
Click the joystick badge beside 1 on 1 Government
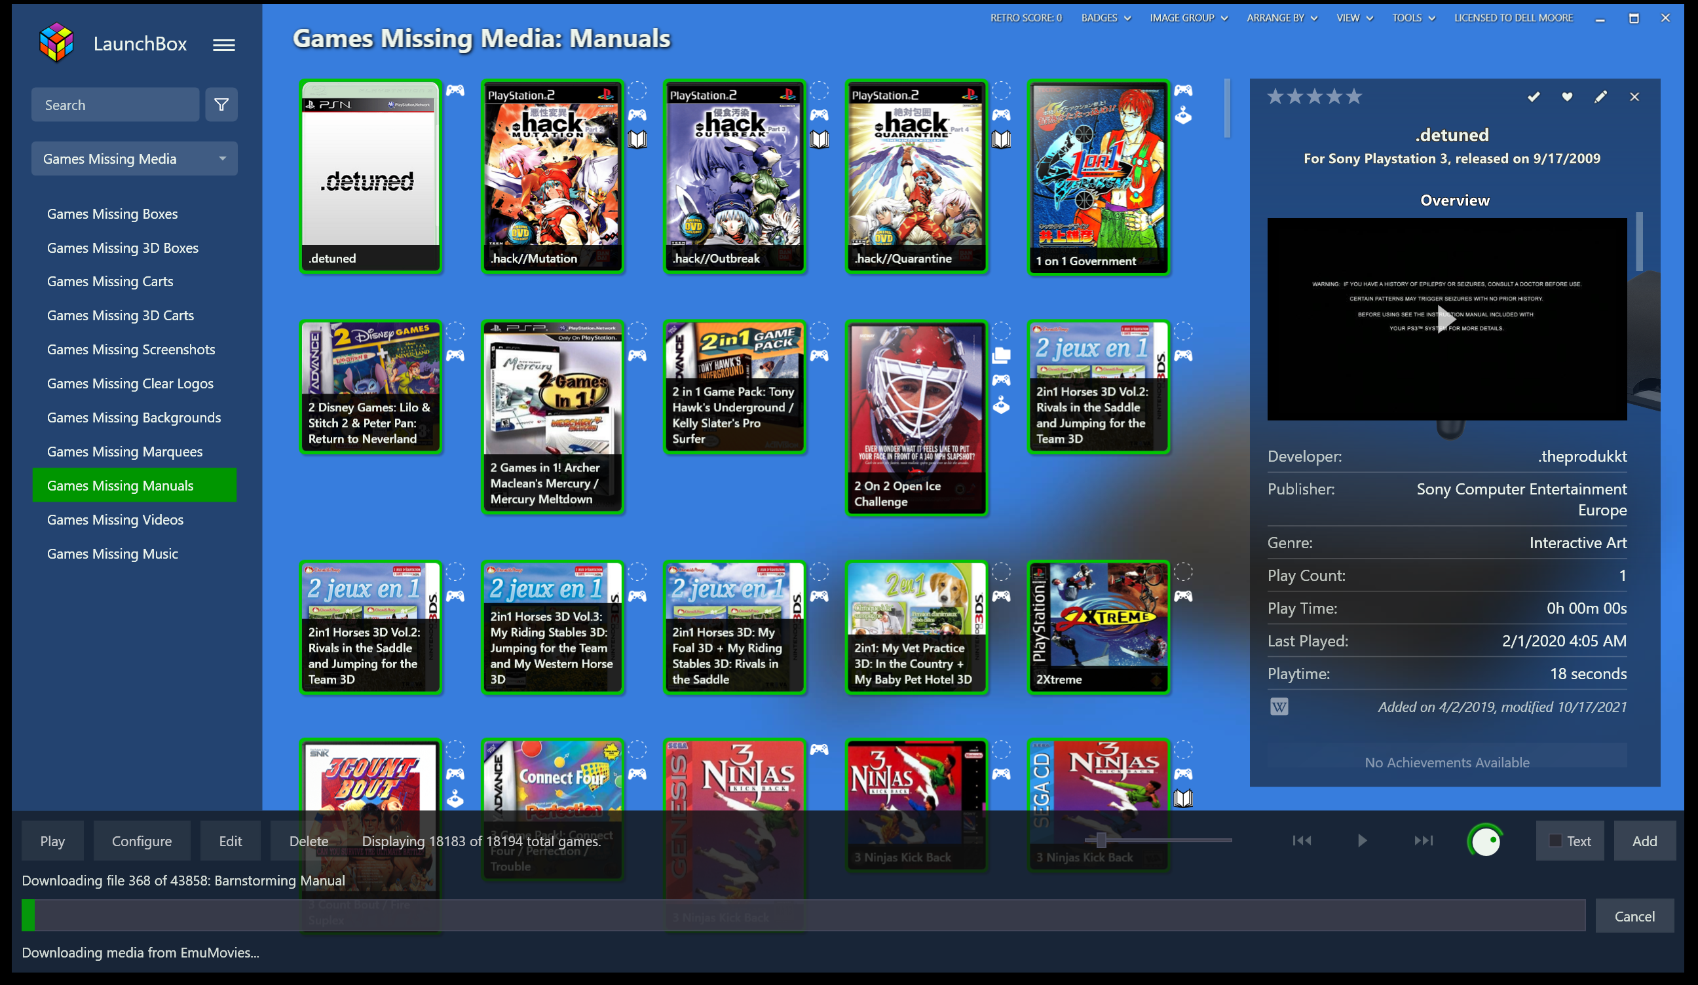(1183, 116)
